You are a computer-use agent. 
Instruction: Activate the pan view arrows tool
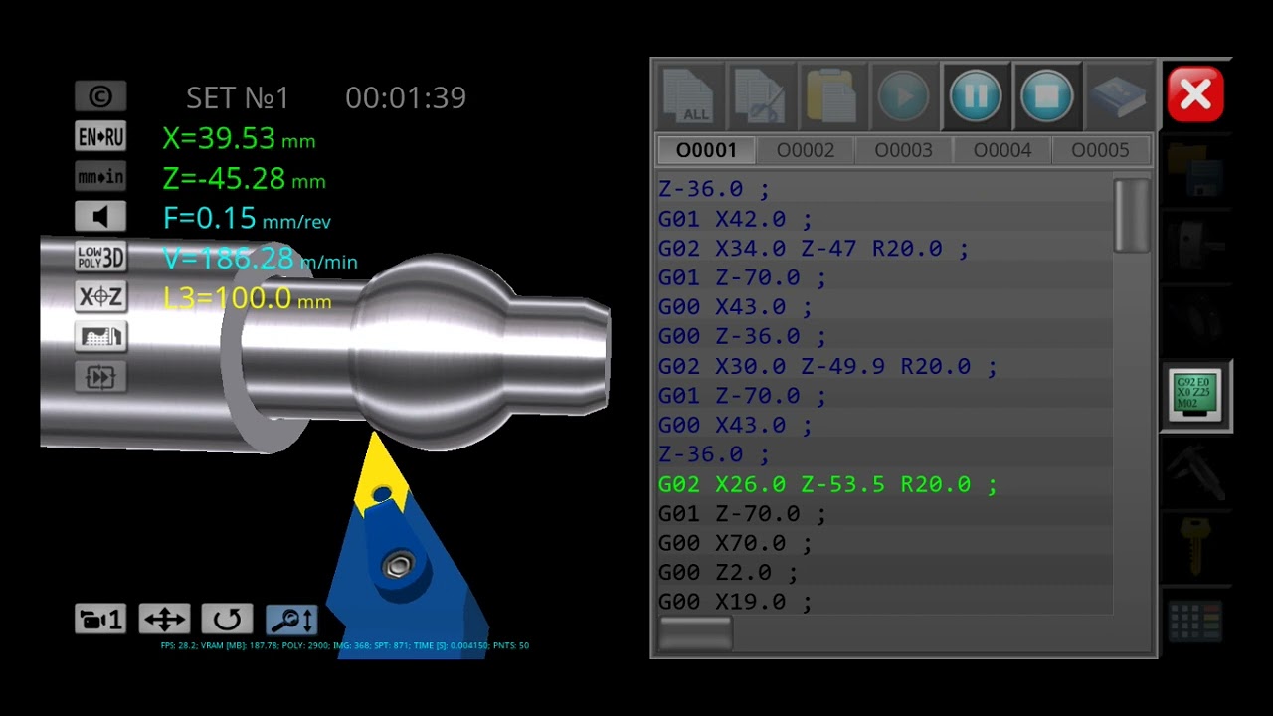164,620
